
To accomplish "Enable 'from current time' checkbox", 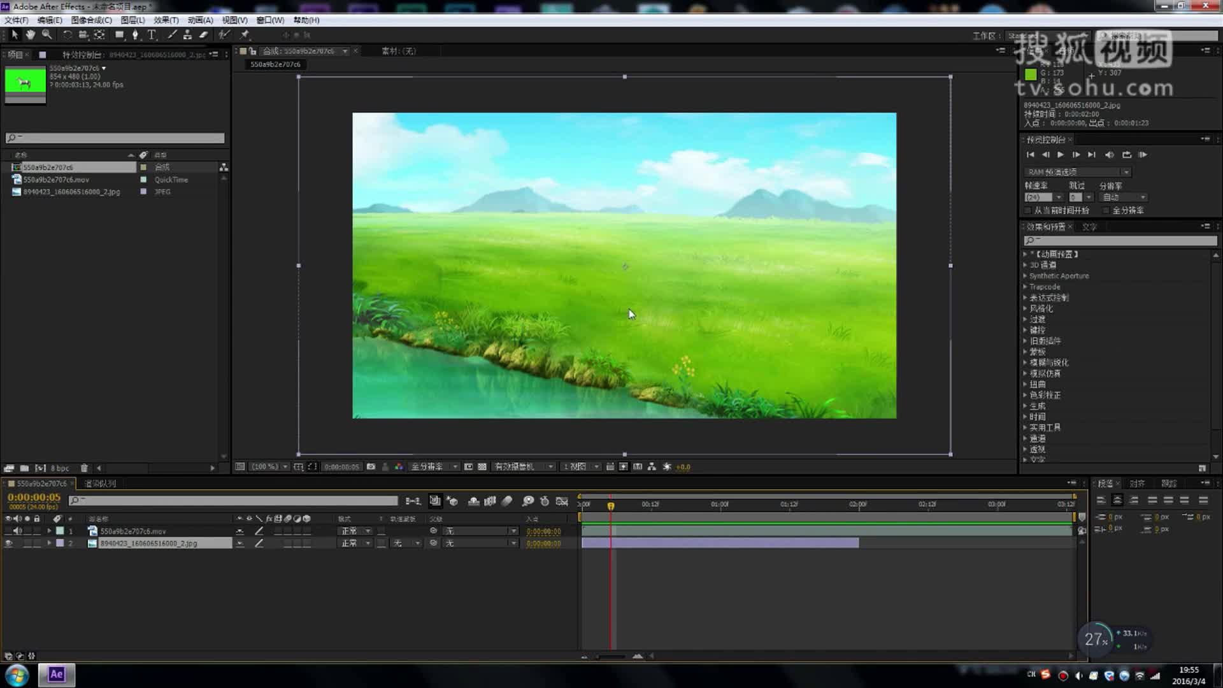I will (x=1027, y=210).
